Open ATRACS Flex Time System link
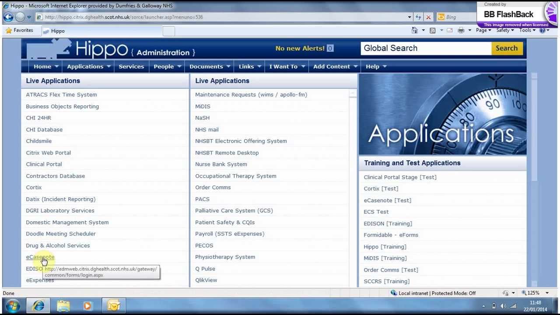 (61, 94)
